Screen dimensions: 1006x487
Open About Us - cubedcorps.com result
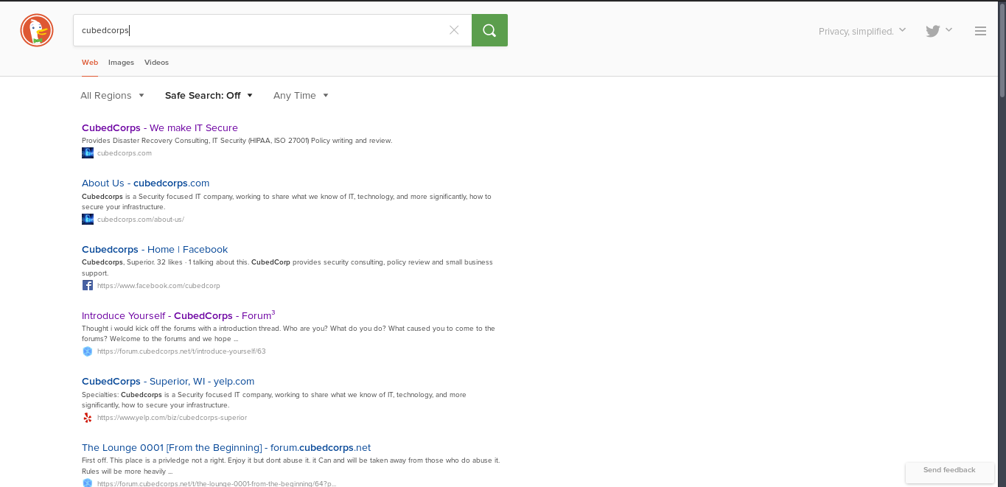coord(145,183)
